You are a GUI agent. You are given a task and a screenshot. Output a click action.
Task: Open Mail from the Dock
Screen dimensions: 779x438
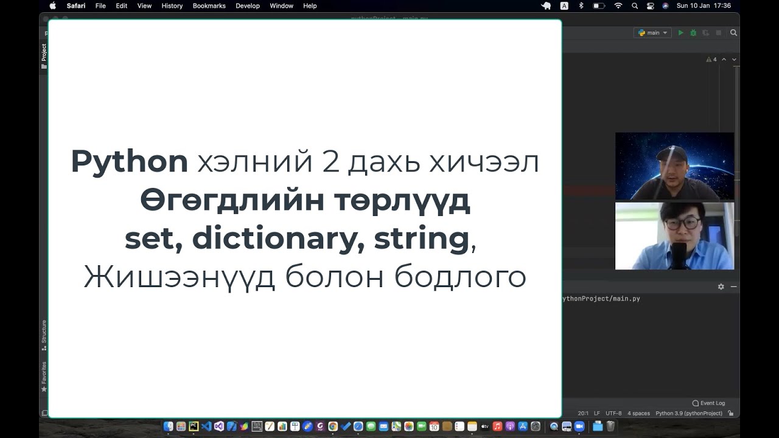click(383, 426)
